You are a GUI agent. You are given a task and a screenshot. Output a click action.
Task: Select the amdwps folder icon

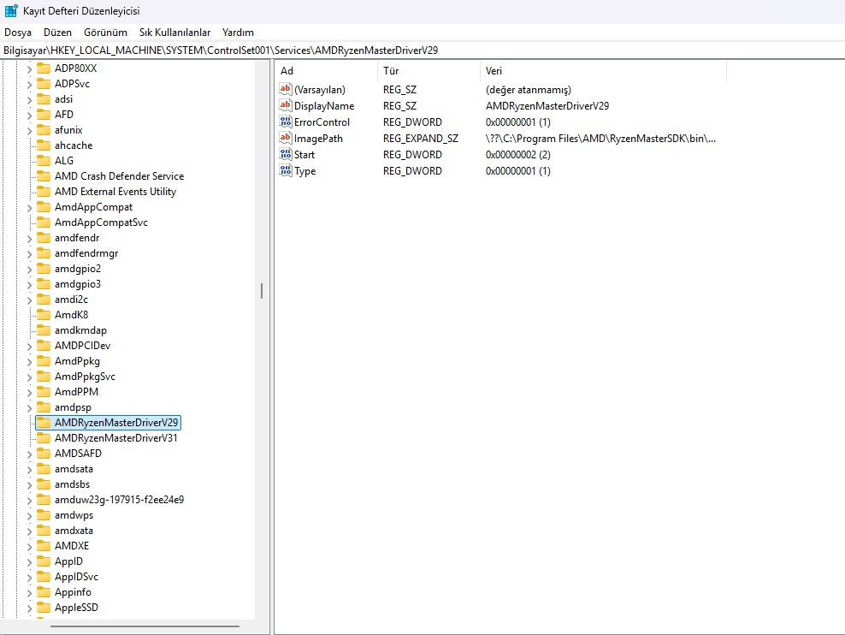[43, 515]
